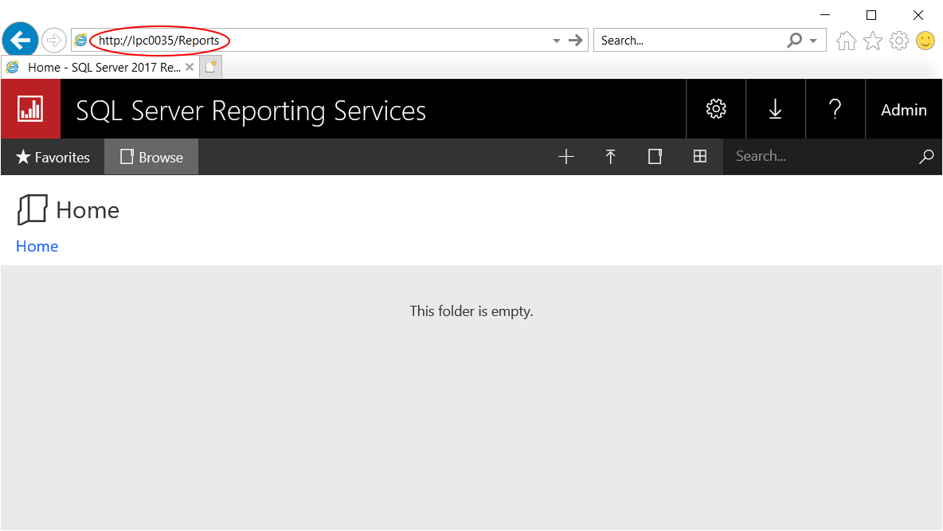
Task: Minimize the browser window
Action: pos(825,15)
